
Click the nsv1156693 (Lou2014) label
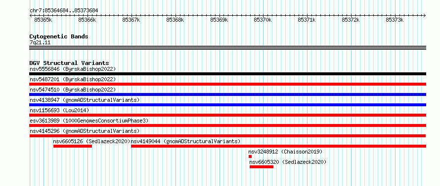tap(59, 110)
